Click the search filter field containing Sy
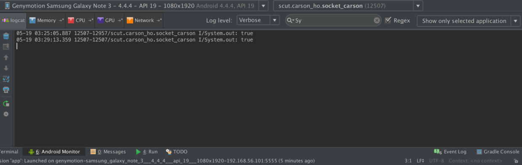This screenshot has width=522, height=165. point(334,20)
